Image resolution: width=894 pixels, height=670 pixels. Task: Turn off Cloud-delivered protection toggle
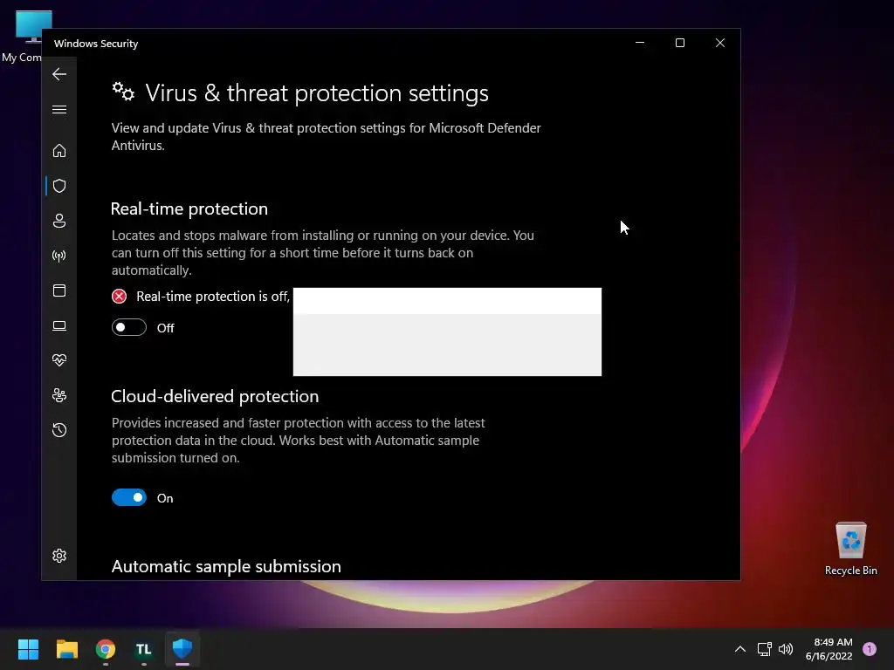coord(129,497)
